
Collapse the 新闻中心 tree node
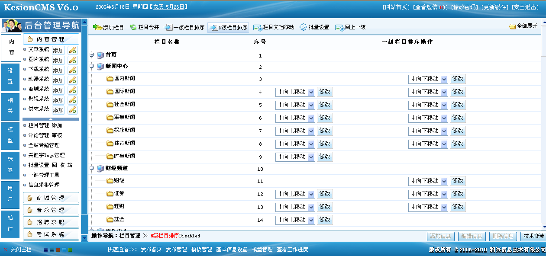[91, 67]
